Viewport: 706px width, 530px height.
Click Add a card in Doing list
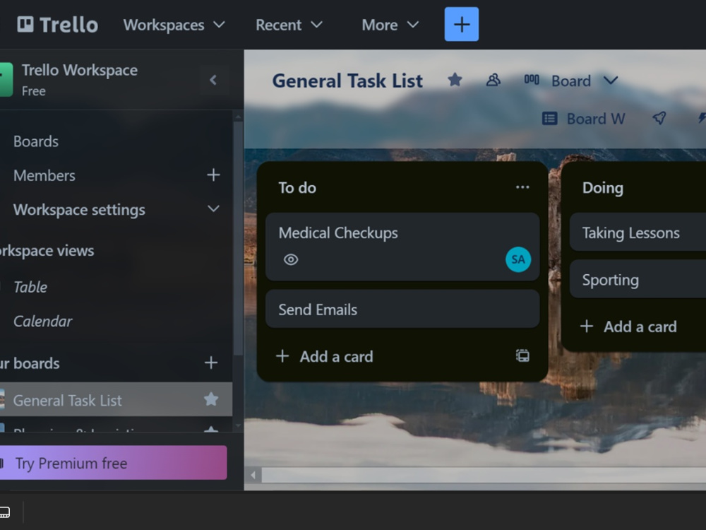[629, 326]
